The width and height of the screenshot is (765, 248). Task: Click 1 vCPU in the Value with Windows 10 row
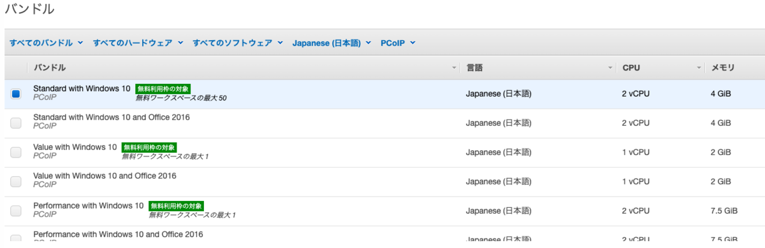[636, 152]
